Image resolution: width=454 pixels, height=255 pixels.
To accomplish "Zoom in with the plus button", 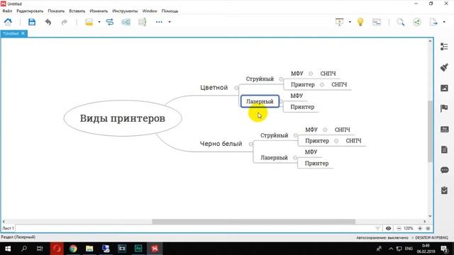I will coord(420,228).
